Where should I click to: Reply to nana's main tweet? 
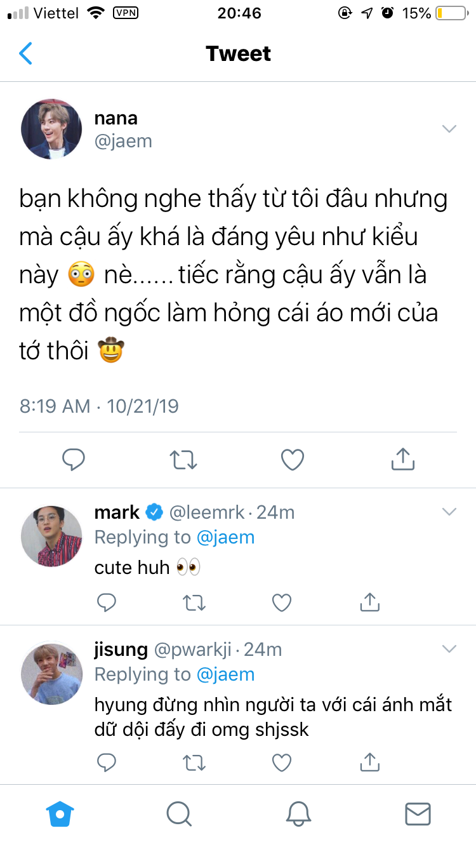click(74, 459)
